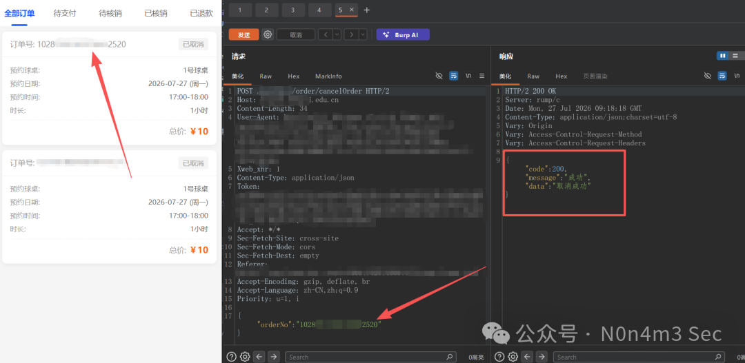This screenshot has width=745, height=363.
Task: Open the previous-history dropdown arrow
Action: (x=337, y=34)
